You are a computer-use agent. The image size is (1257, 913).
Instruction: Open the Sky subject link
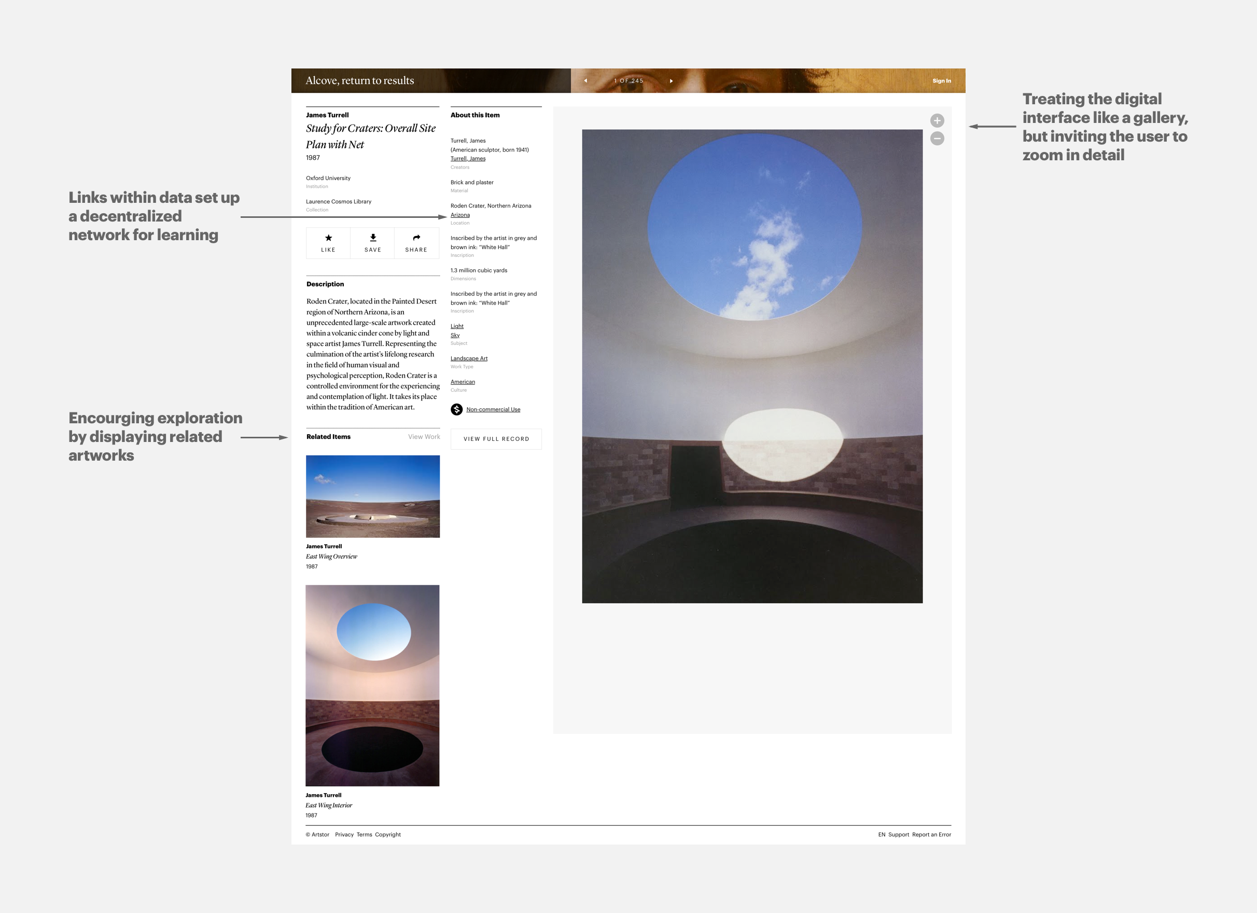click(x=455, y=335)
